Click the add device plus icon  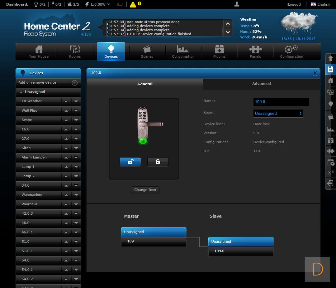[74, 83]
